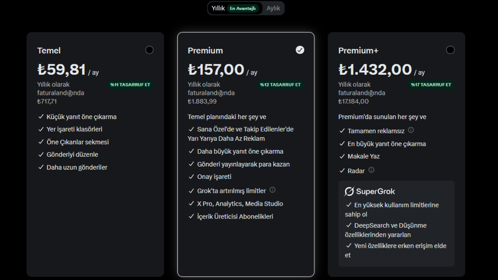This screenshot has height=280, width=498.
Task: Click the ₺17.184,00 yearly total
Action: 354,101
